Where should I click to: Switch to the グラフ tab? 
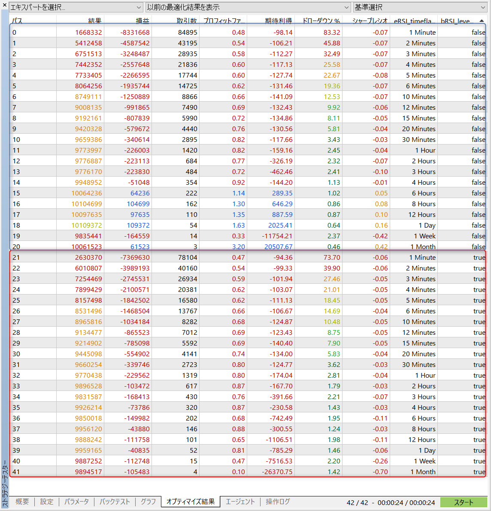(148, 502)
